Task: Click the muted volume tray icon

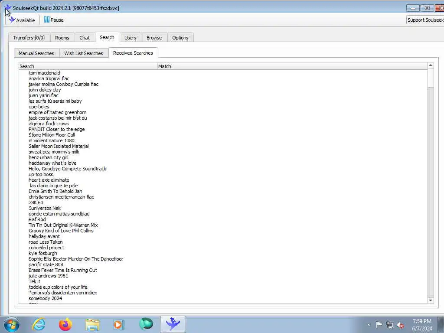Action: [x=400, y=325]
